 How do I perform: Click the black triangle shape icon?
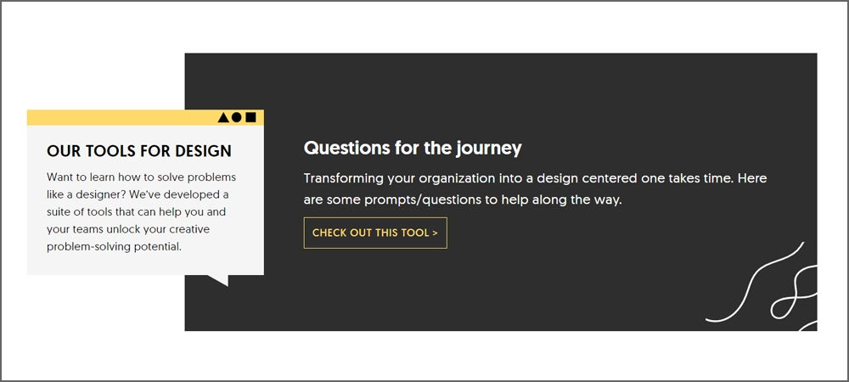223,117
